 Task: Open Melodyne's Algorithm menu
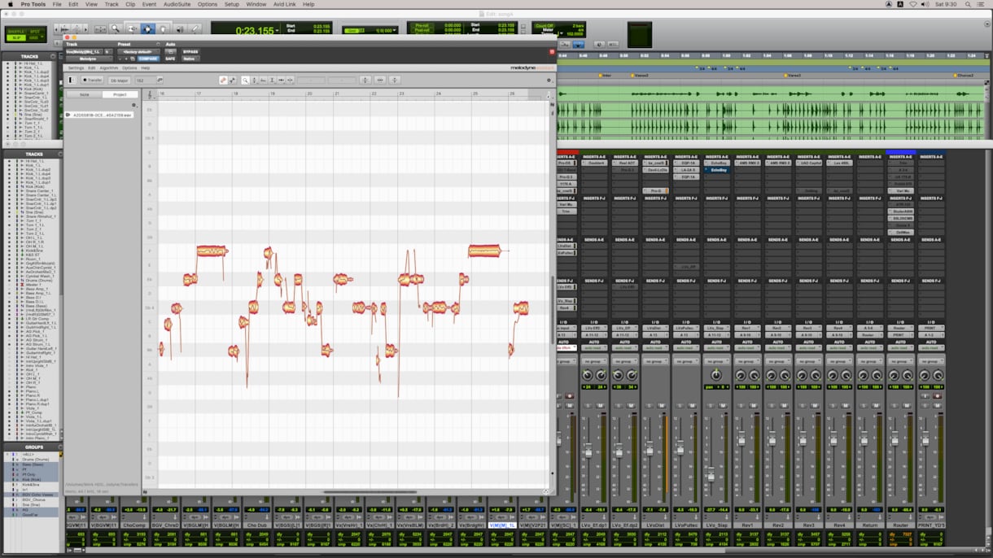(109, 68)
